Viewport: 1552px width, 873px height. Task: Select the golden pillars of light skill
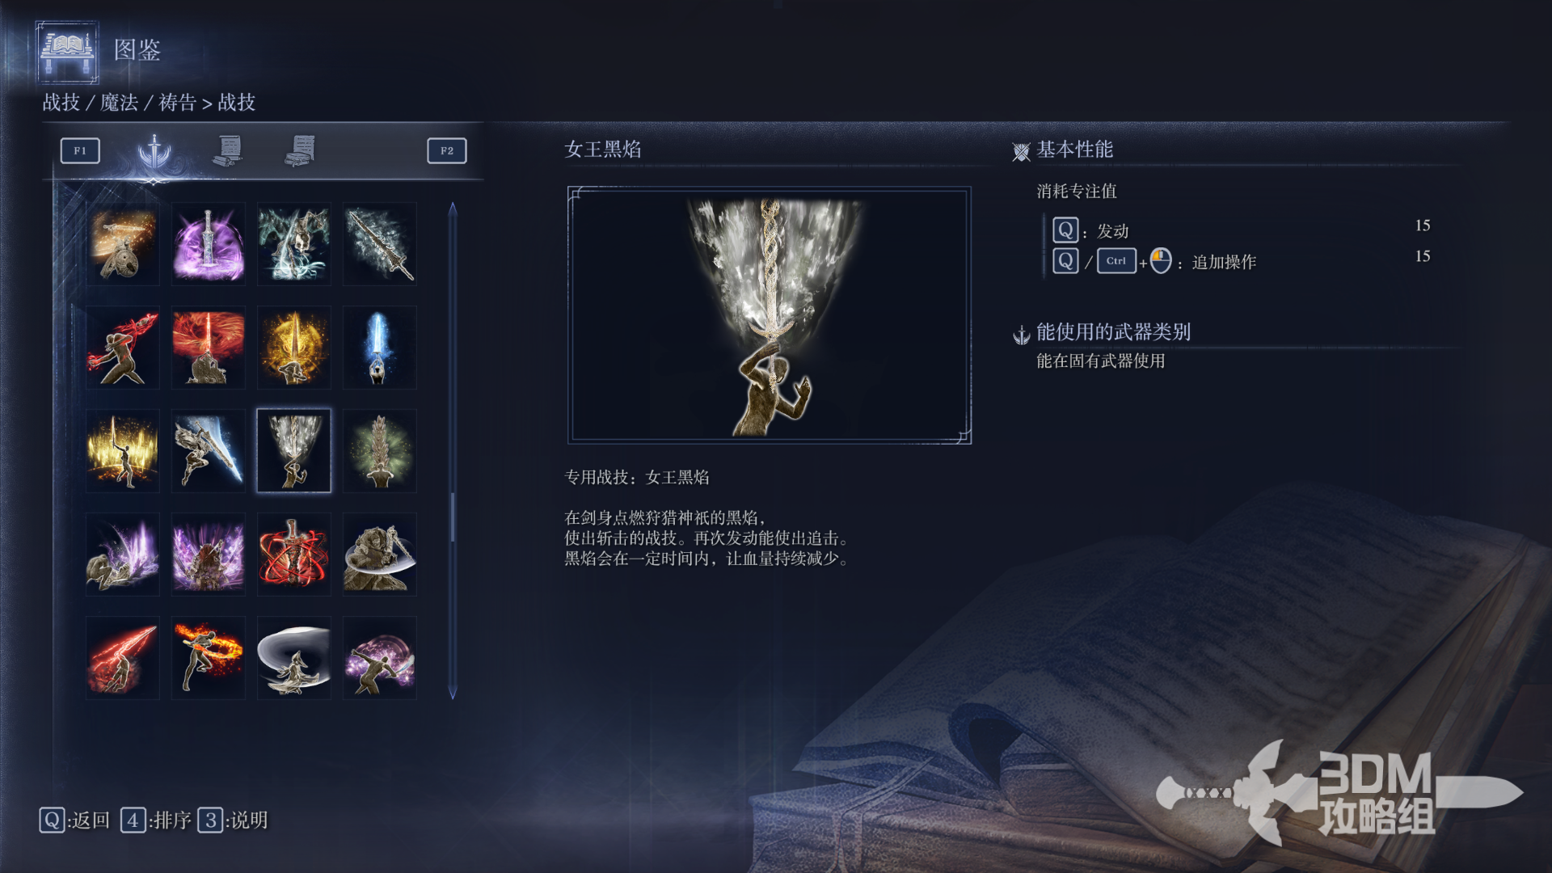click(123, 451)
